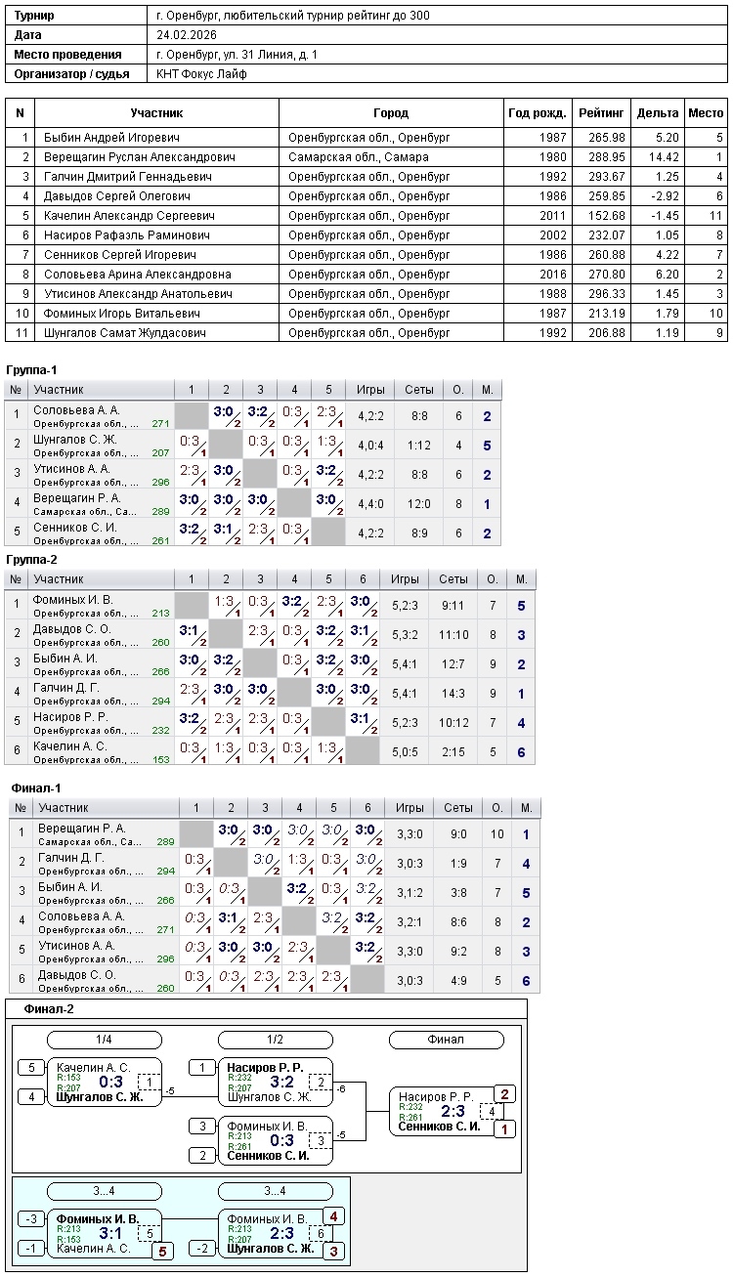Click the Год рожд. column header
This screenshot has height=1277, width=733.
point(538,113)
